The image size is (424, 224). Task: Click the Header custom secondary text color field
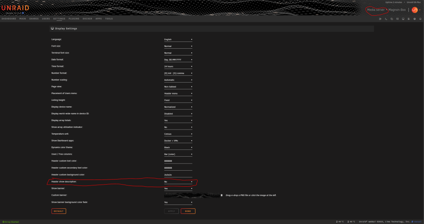click(178, 168)
